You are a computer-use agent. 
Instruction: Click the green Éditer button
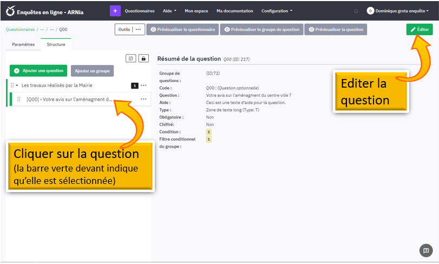(x=420, y=29)
